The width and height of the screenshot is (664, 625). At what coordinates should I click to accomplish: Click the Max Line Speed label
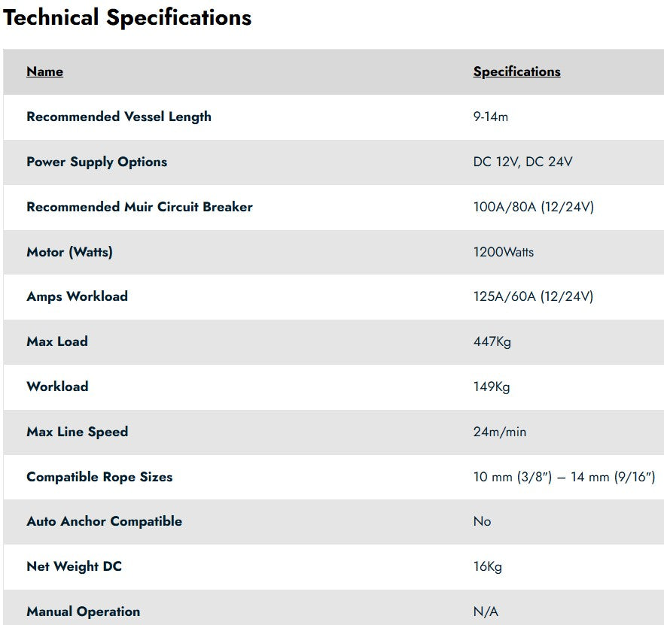pyautogui.click(x=78, y=432)
